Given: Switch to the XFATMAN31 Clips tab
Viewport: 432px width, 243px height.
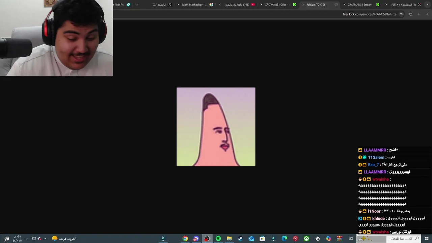Looking at the screenshot, I should tap(279, 5).
